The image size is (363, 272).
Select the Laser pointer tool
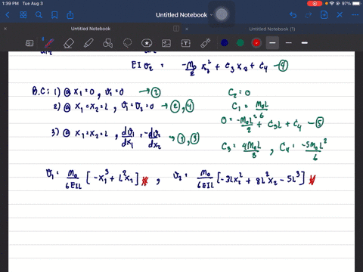point(206,43)
